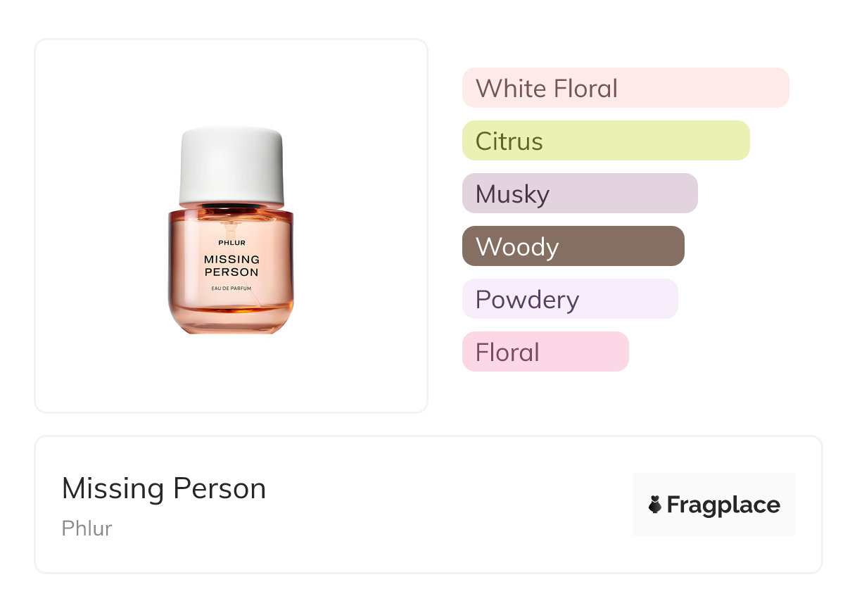Click the Fragplace brand wordmark
Viewport: 857px width, 608px height.
pyautogui.click(x=723, y=505)
